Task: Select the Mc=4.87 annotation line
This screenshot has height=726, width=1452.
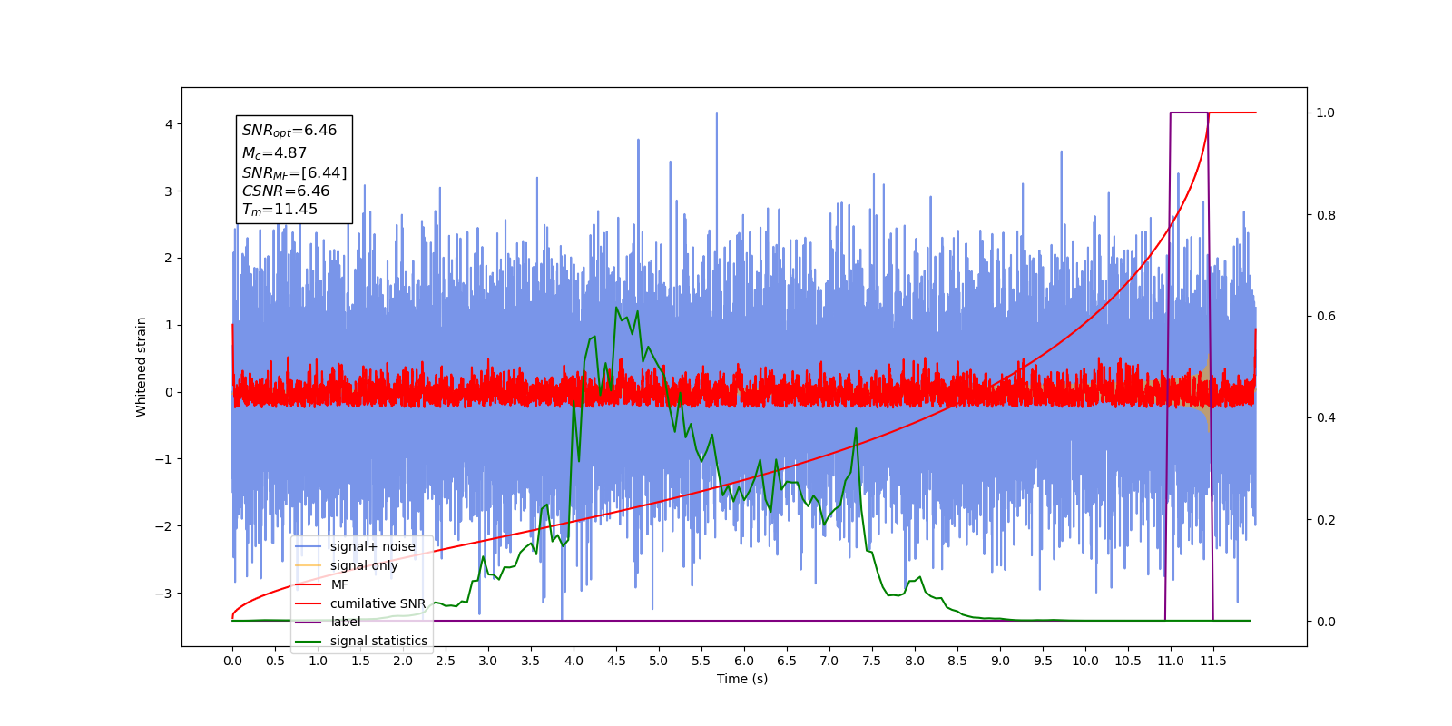Action: click(x=274, y=153)
